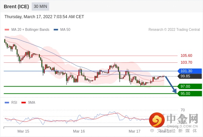Click the blue 101.30 pivot price tag
Screen dimensions: 203x137
(190, 71)
